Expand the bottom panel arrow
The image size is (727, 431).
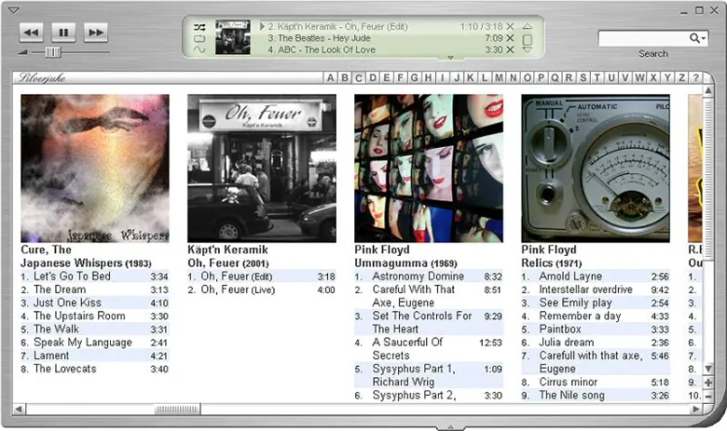450,427
